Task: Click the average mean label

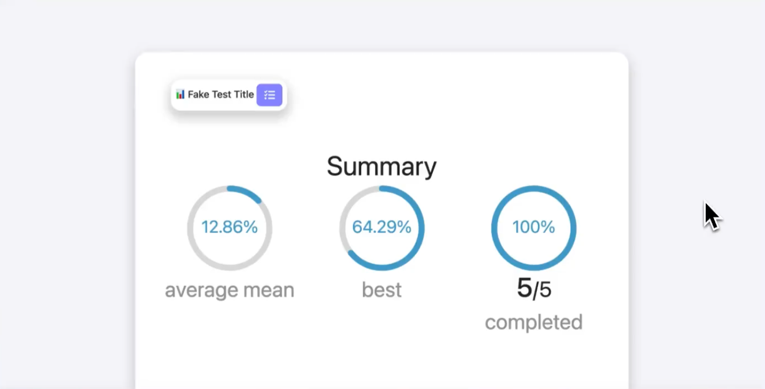Action: point(229,290)
